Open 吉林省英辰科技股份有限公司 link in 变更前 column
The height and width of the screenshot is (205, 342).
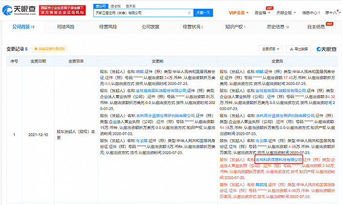pyautogui.click(x=161, y=91)
